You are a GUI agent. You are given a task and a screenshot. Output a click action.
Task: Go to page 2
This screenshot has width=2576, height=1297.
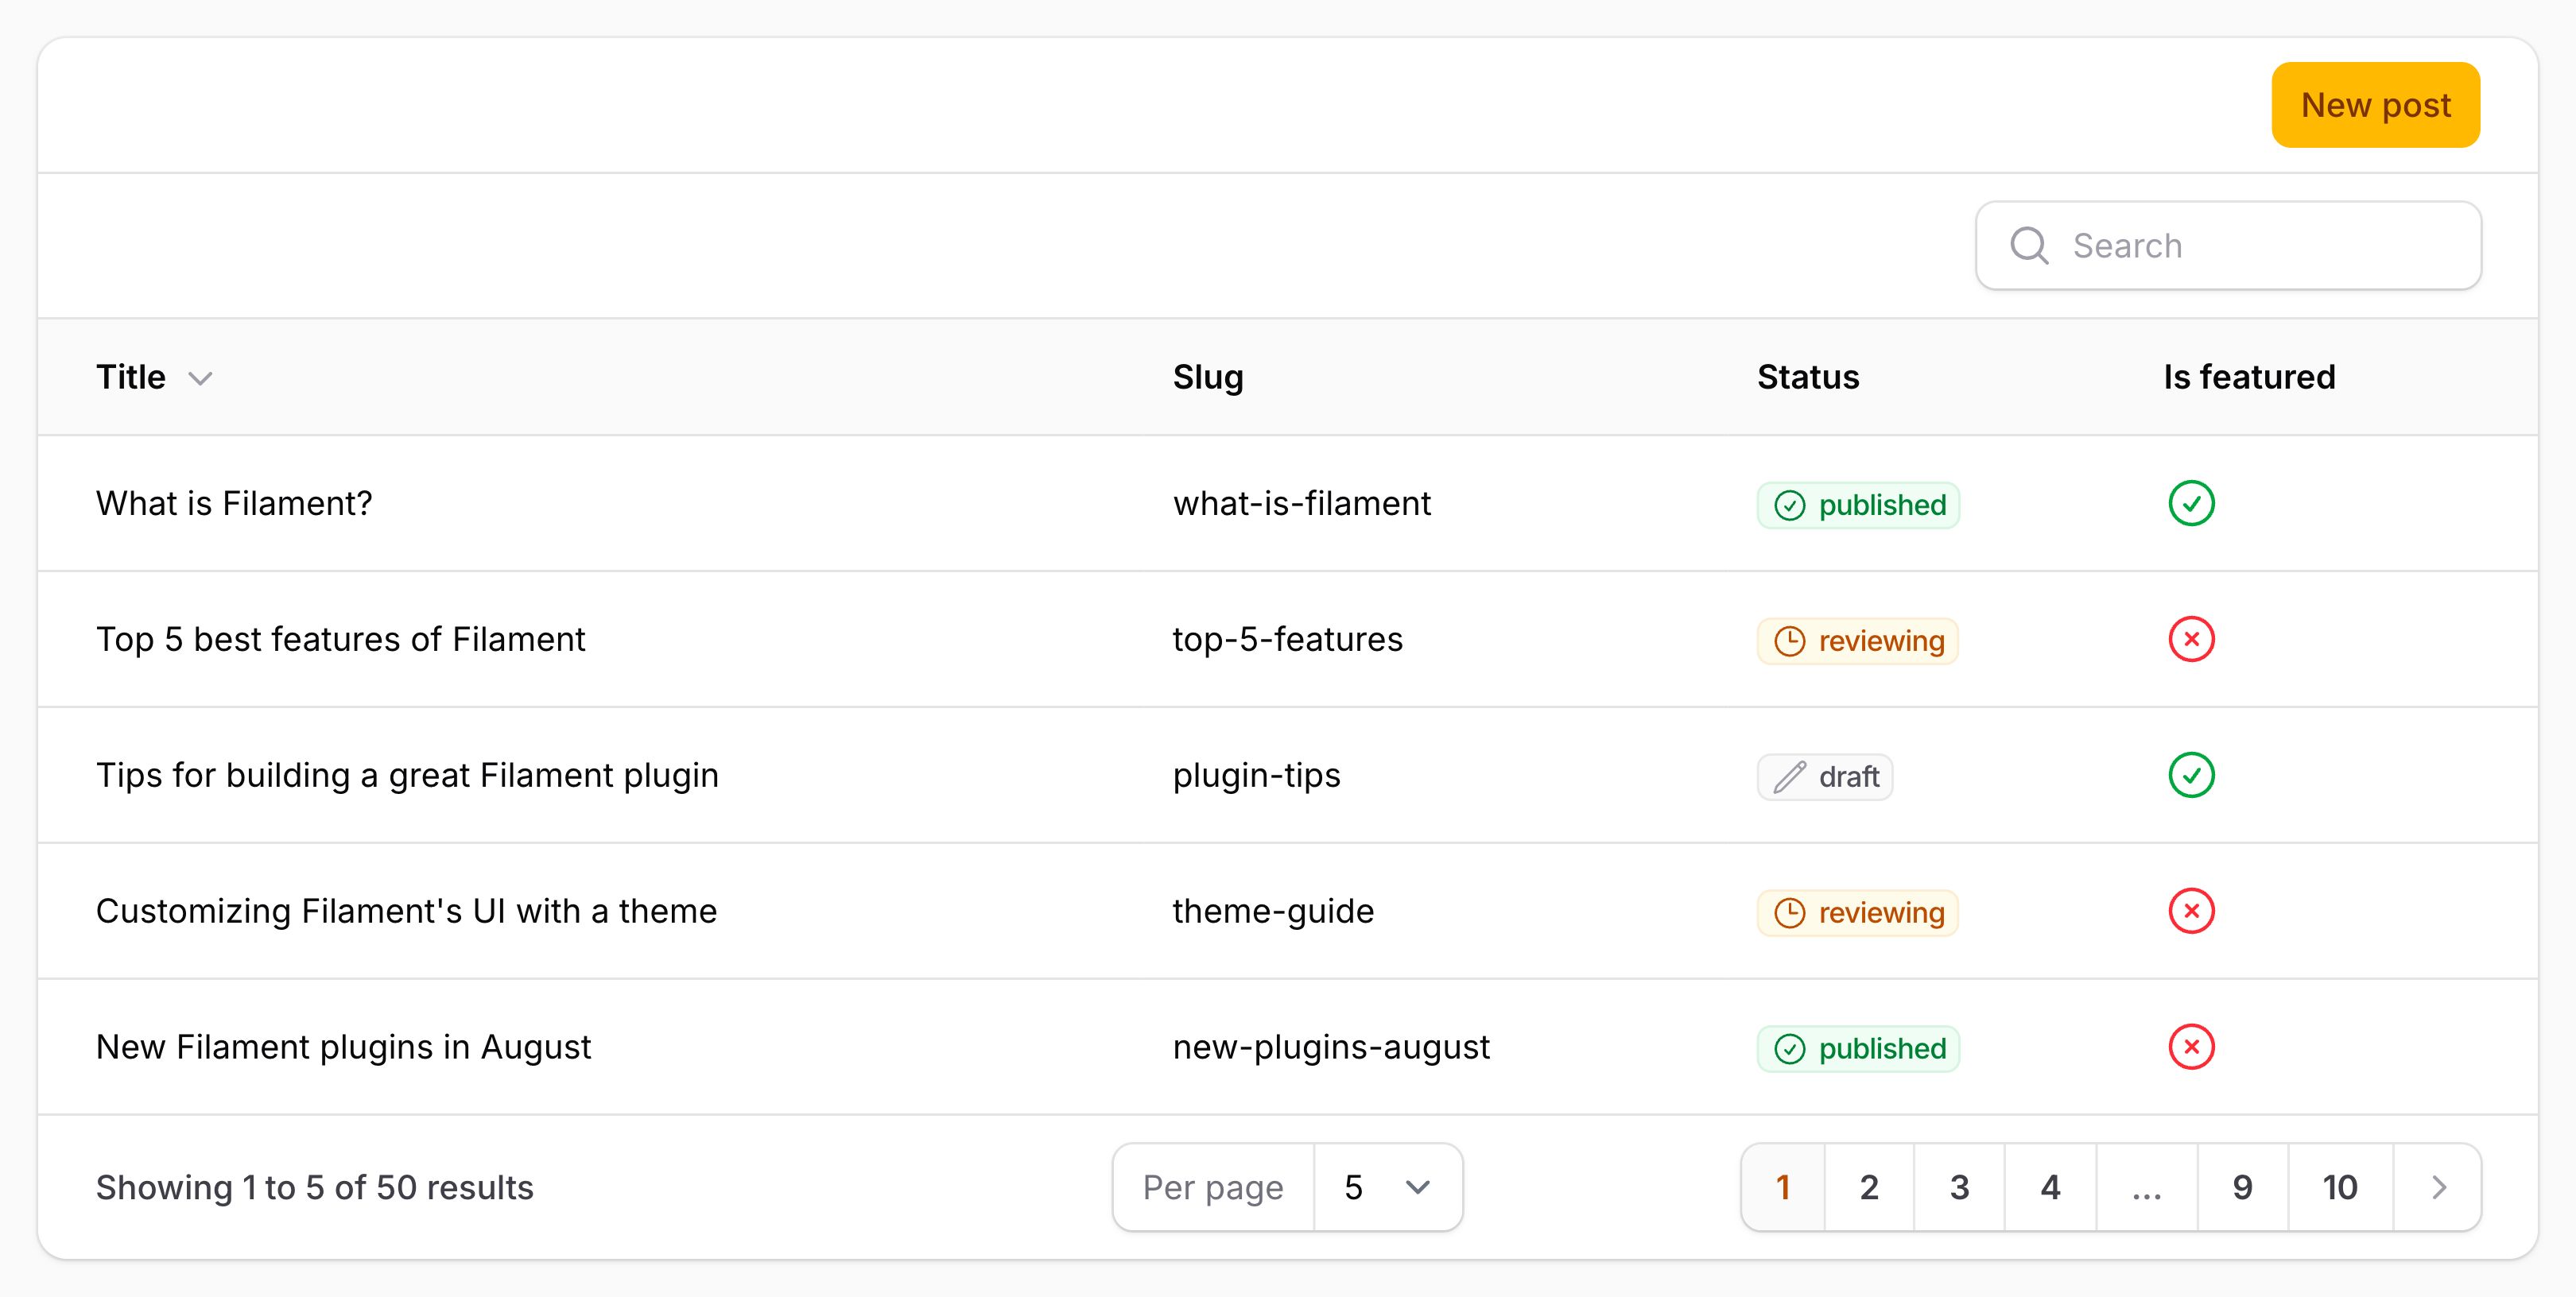(1869, 1187)
